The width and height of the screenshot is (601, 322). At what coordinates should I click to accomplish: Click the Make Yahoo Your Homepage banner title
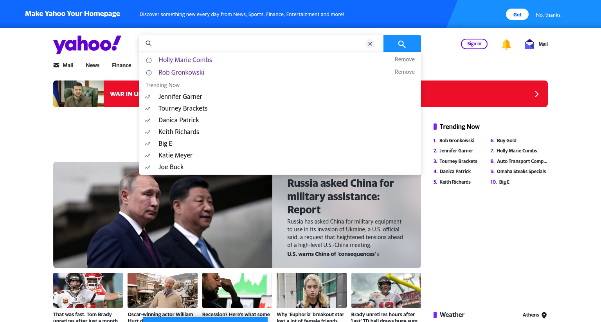[x=72, y=14]
